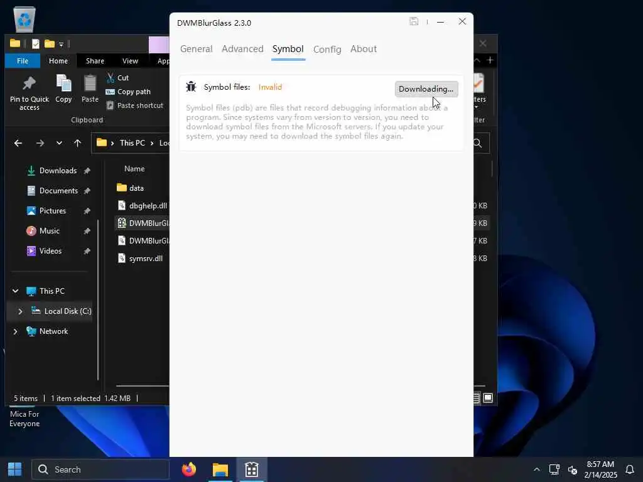This screenshot has width=643, height=482.
Task: Select the Symbol tab
Action: pos(288,49)
